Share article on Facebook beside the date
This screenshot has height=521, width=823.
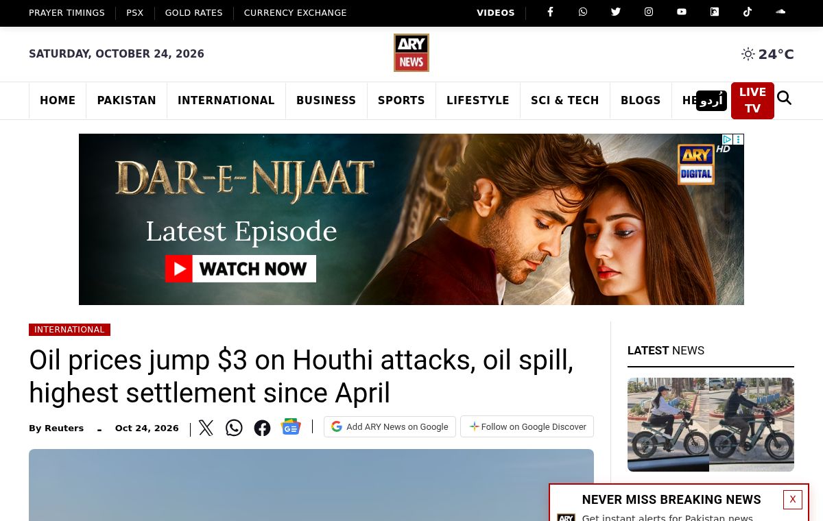(262, 428)
